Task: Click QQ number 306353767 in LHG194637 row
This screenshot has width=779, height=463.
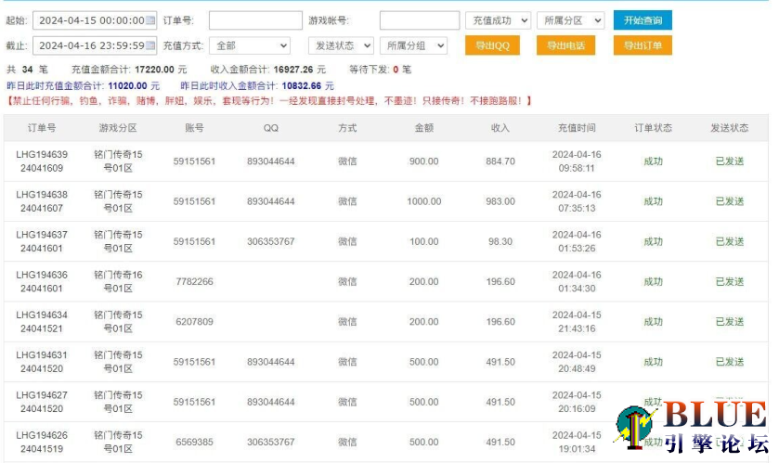Action: click(270, 242)
